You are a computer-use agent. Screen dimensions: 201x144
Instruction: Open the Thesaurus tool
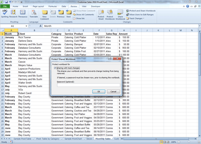click(x=23, y=14)
